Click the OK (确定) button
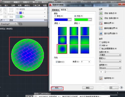The width and height of the screenshot is (125, 97). point(88,88)
